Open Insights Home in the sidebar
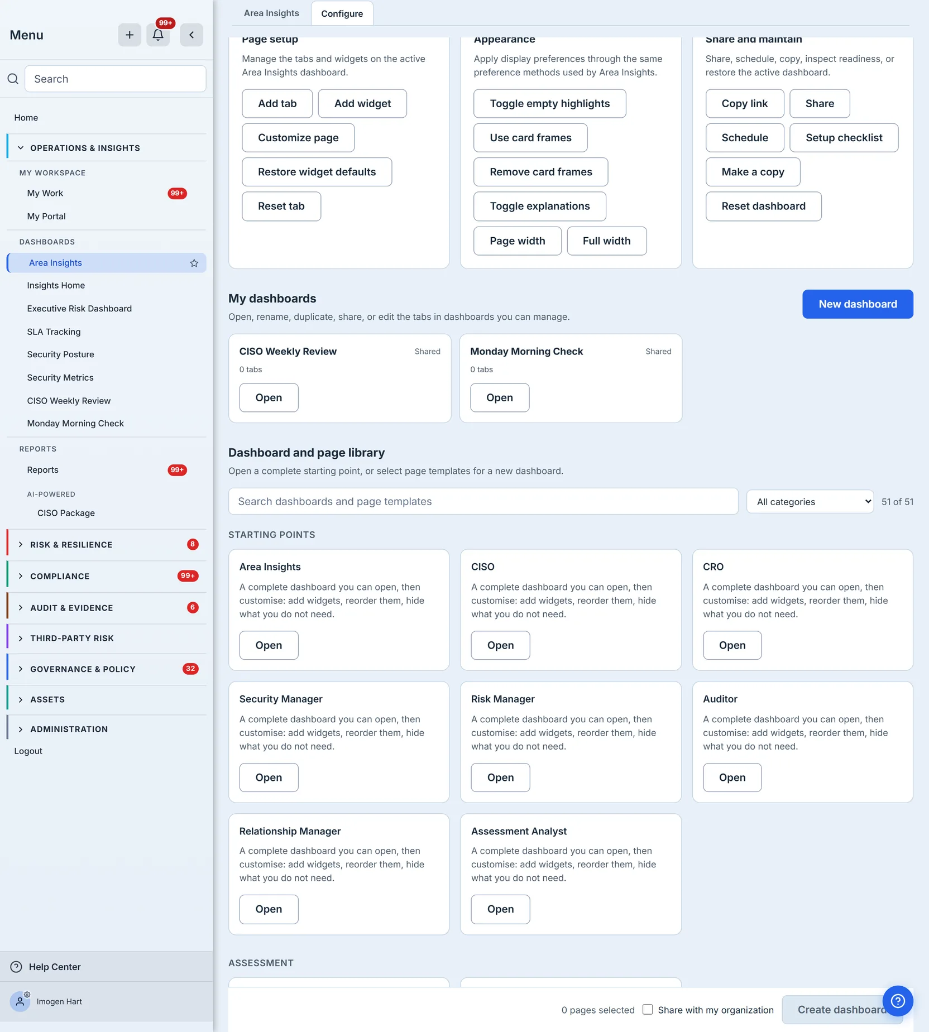 point(56,285)
